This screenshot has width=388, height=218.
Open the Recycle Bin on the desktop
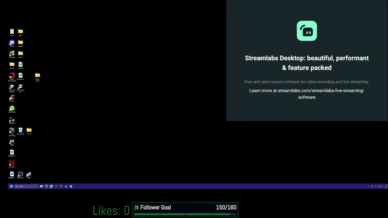coord(20,131)
